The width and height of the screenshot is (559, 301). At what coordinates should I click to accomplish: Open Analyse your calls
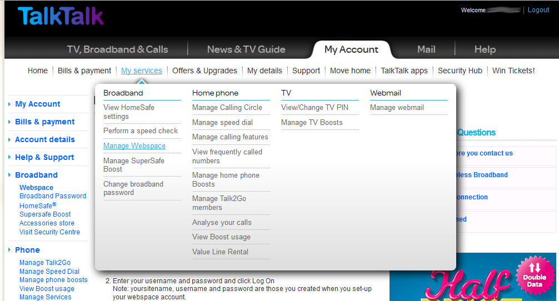tap(222, 222)
